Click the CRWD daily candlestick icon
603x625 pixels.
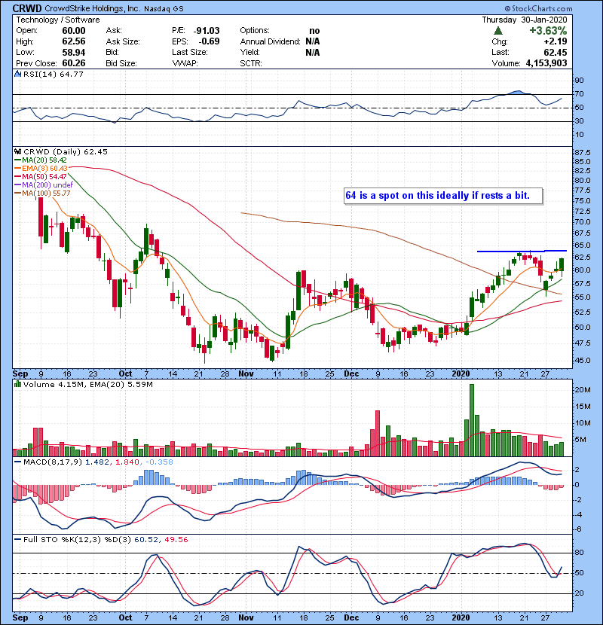click(17, 152)
